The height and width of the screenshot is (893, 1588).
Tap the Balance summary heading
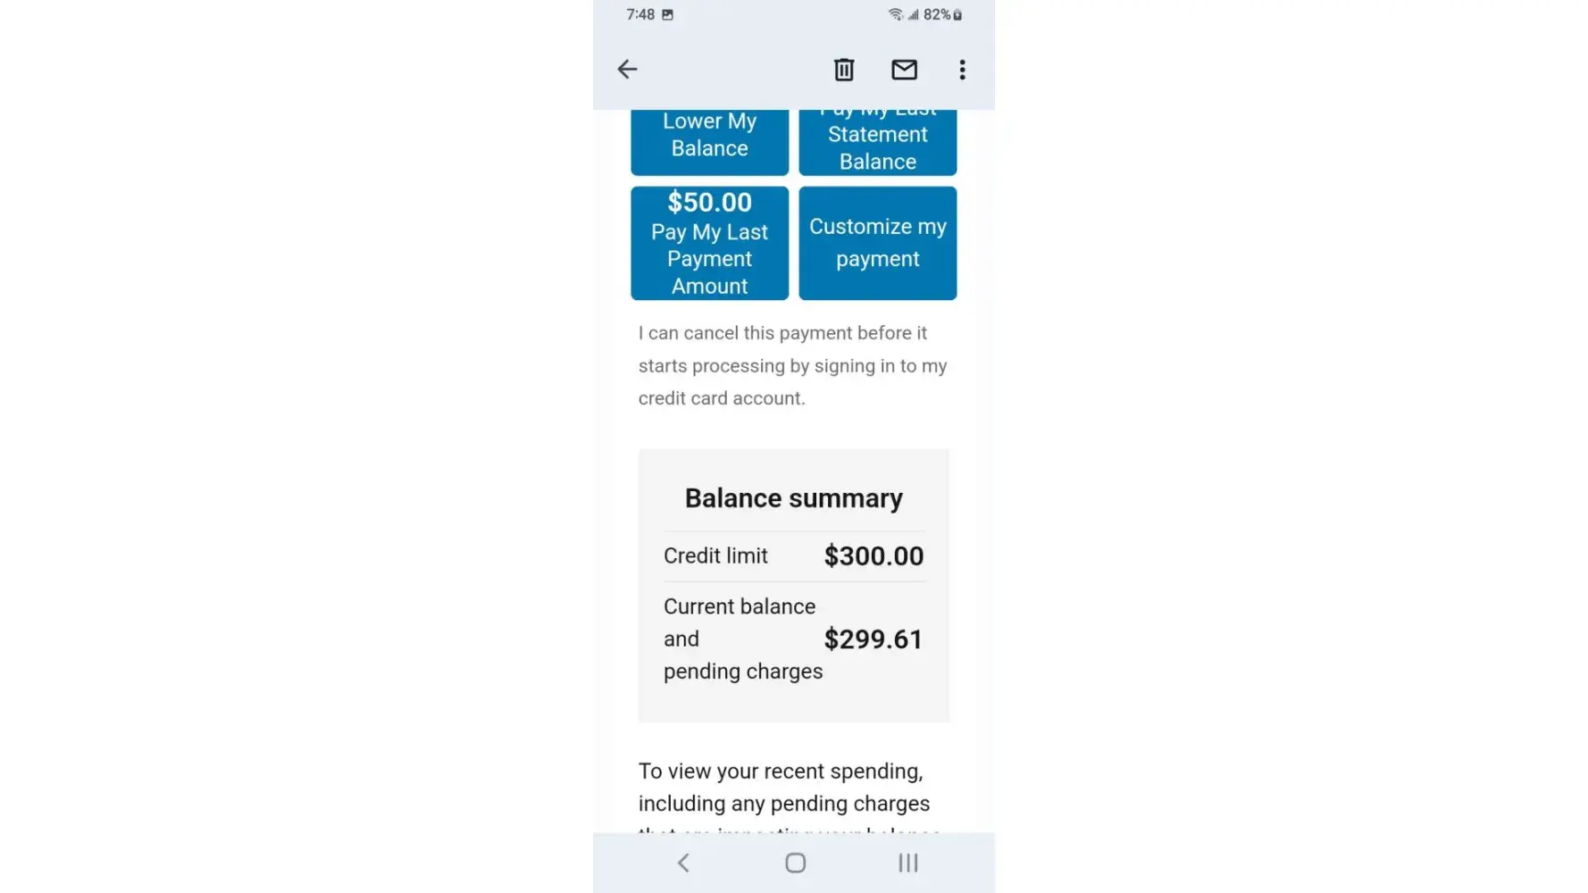pyautogui.click(x=793, y=498)
